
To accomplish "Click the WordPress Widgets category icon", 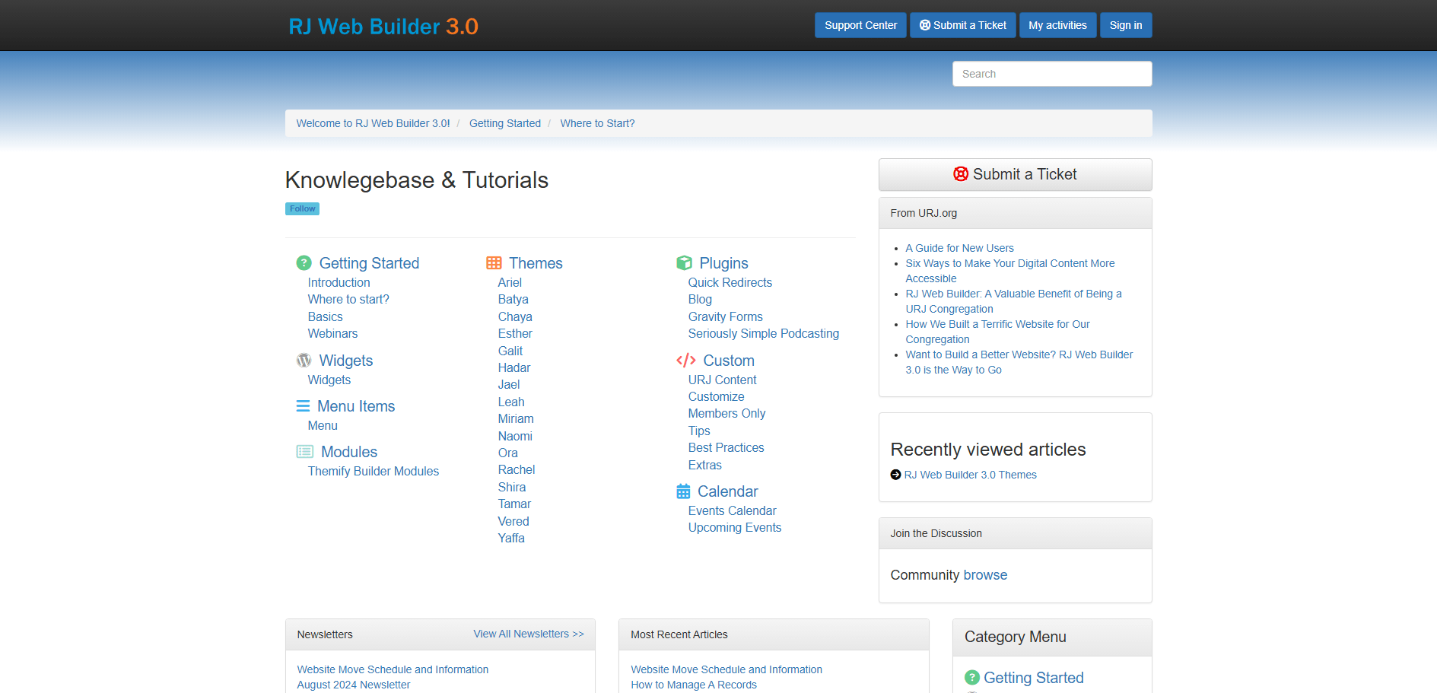I will coord(304,361).
